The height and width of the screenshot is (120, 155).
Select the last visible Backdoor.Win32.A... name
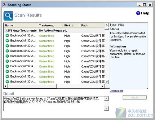coord(23,82)
